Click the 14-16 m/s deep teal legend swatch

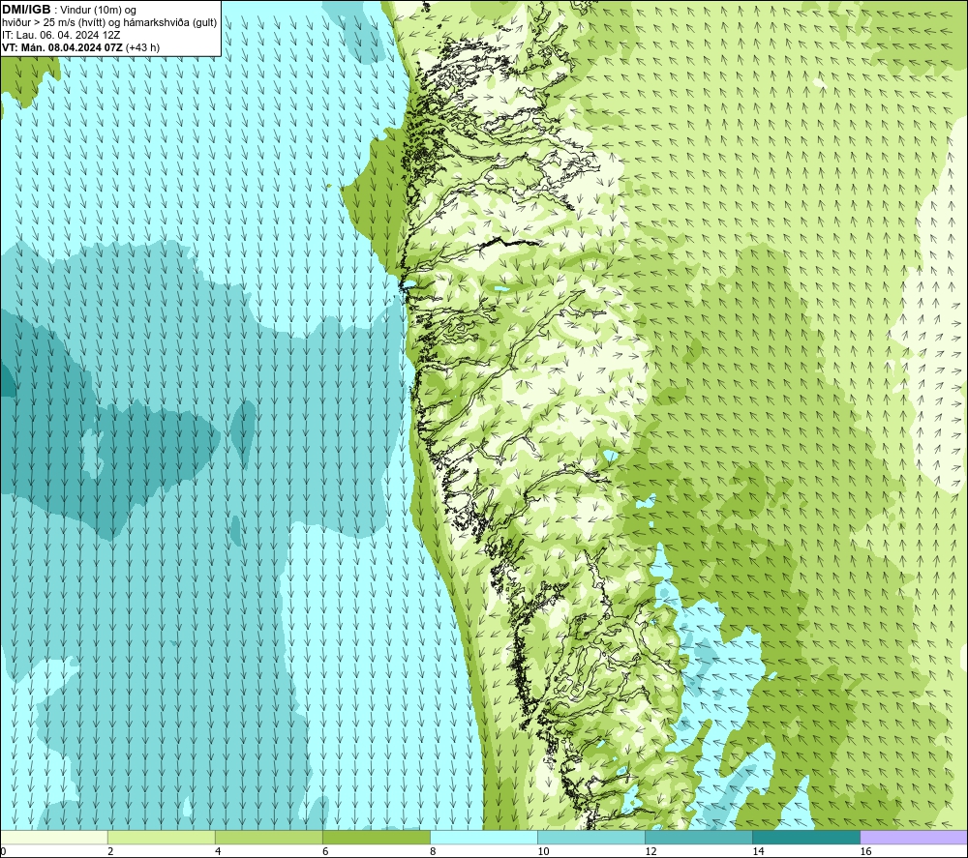806,837
